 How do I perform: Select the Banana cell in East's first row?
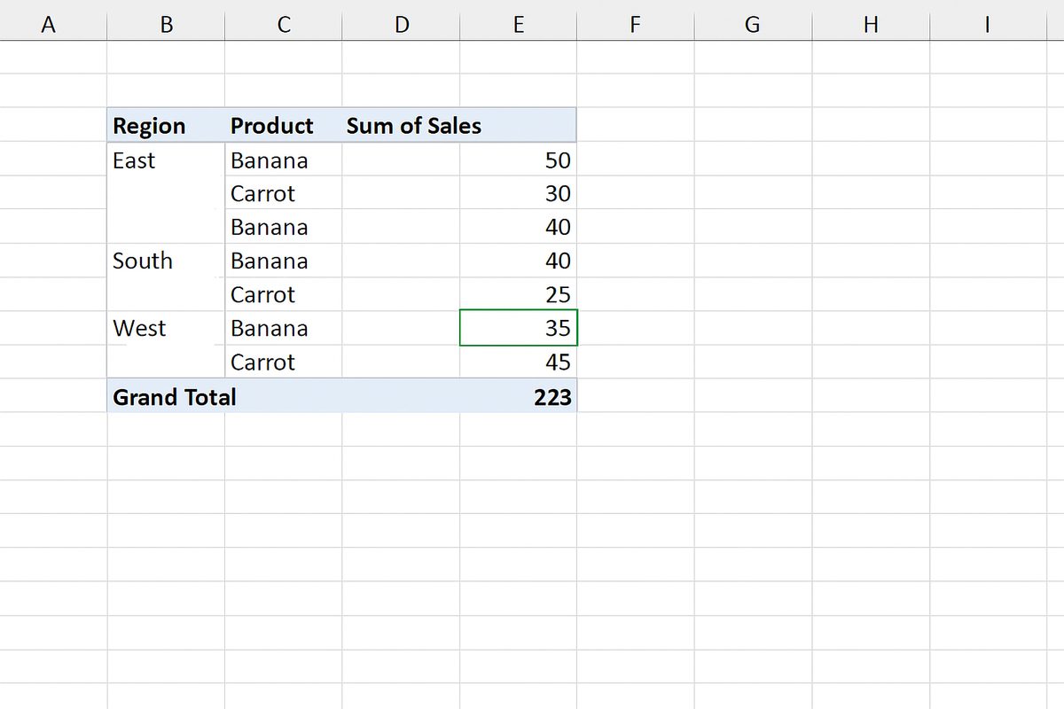click(x=283, y=160)
